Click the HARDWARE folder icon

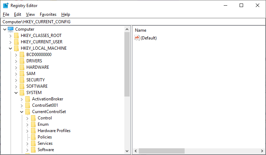tap(22, 67)
